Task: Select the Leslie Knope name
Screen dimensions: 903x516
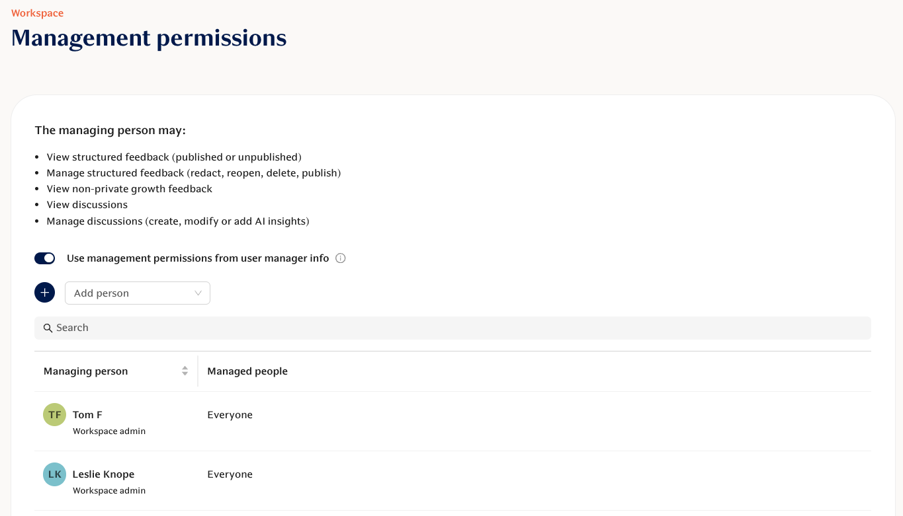Action: (103, 474)
